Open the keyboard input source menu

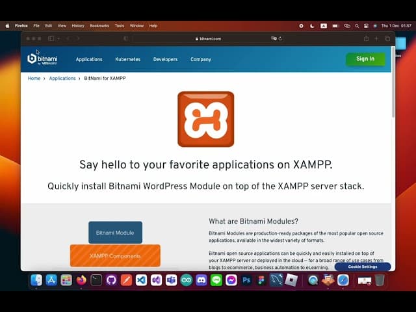click(x=324, y=26)
